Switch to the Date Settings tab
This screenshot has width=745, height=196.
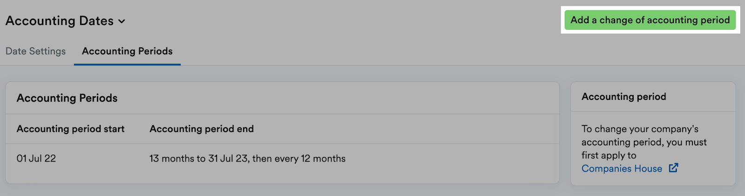[35, 51]
